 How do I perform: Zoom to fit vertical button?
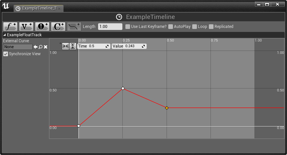pyautogui.click(x=73, y=46)
